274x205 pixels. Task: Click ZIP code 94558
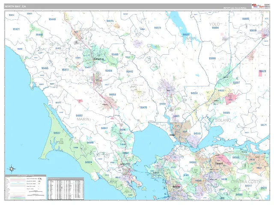tap(186, 35)
